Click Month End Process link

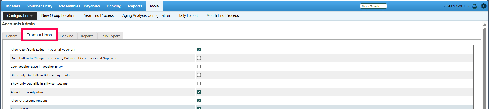222,15
